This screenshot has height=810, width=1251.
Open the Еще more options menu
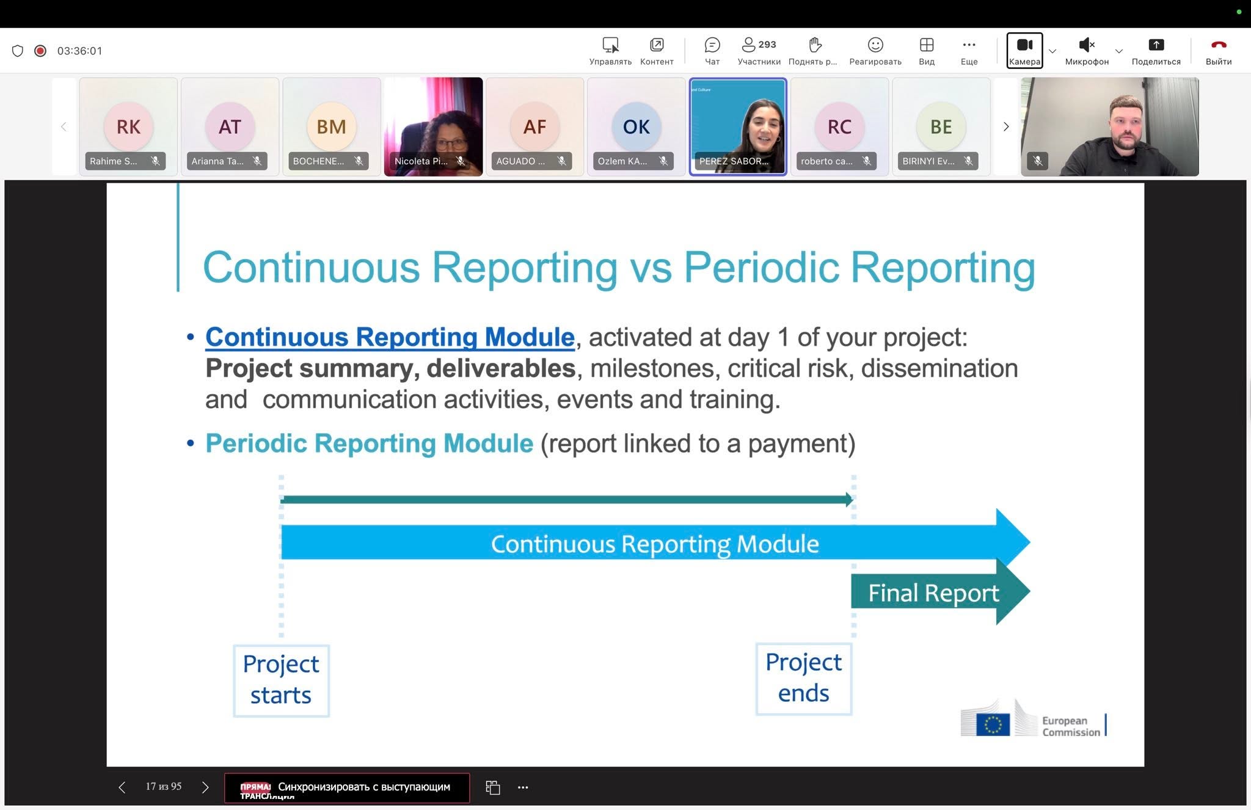(x=969, y=51)
